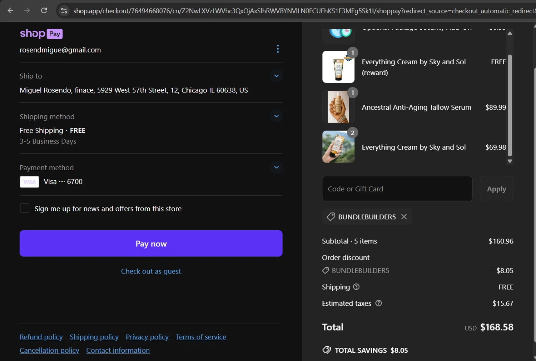
Task: Click the browser forward arrow
Action: [27, 11]
